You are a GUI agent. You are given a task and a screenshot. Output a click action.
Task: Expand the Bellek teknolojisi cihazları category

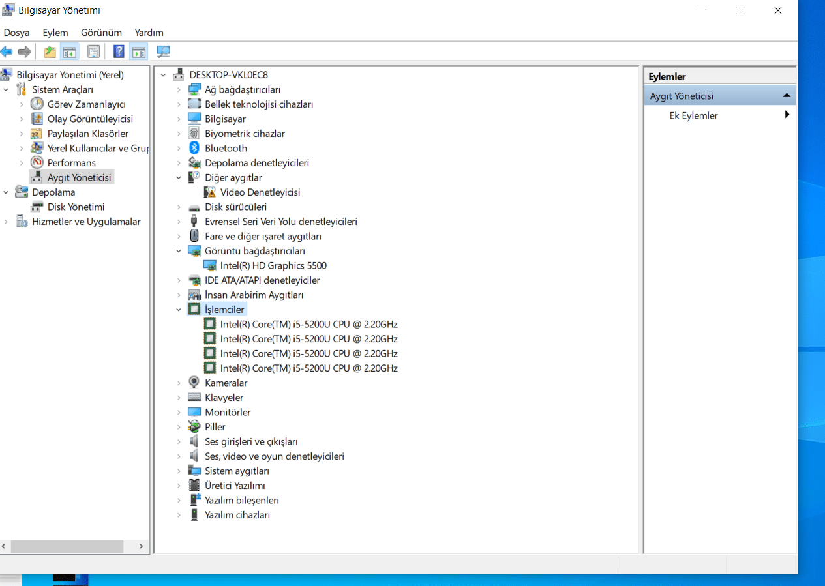[x=179, y=104]
